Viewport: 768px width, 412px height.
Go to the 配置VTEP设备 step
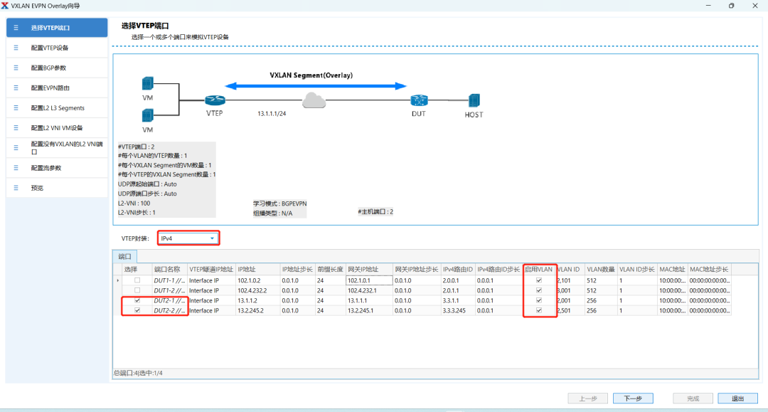click(57, 48)
